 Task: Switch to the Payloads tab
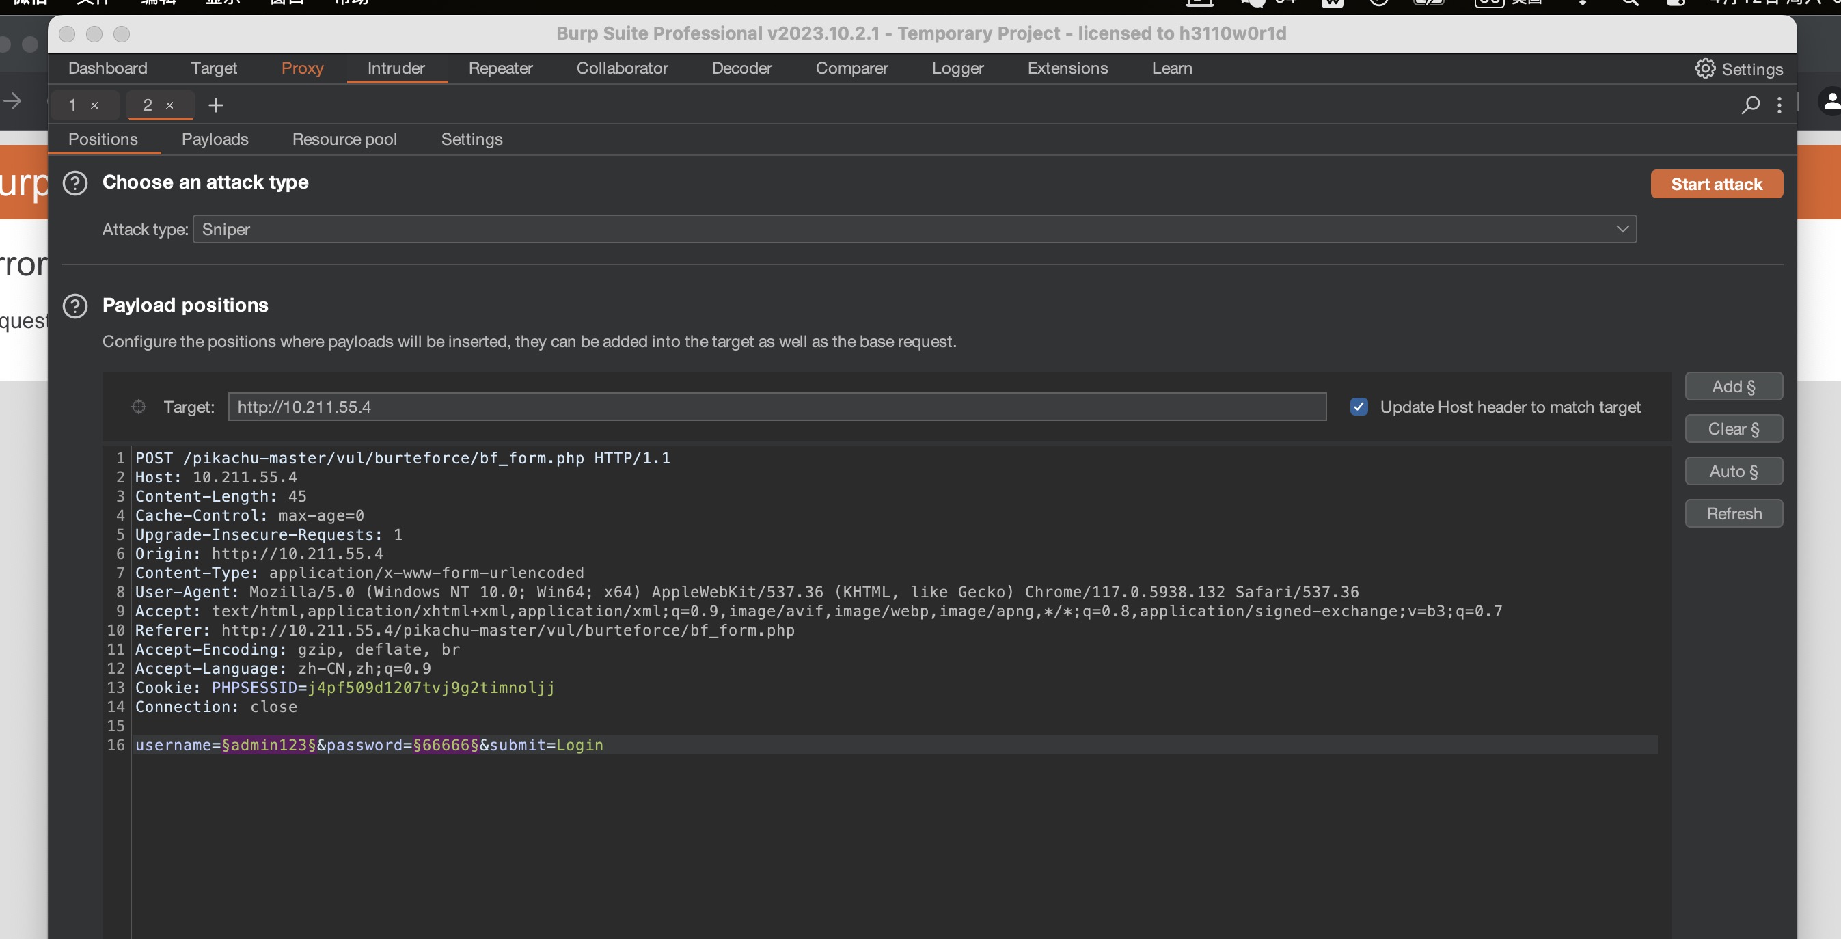point(215,139)
